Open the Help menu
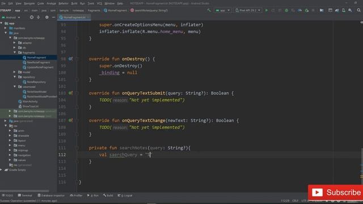The height and width of the screenshot is (204, 363). pos(120,3)
